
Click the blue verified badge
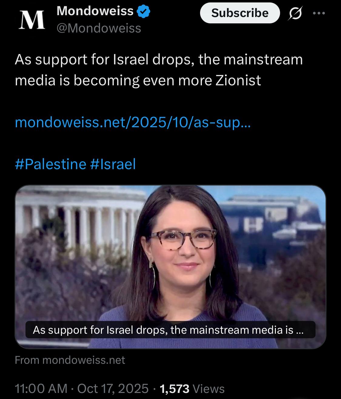click(144, 12)
